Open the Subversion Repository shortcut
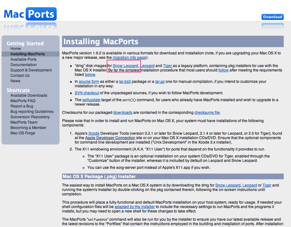This screenshot has height=227, width=291. [30, 117]
